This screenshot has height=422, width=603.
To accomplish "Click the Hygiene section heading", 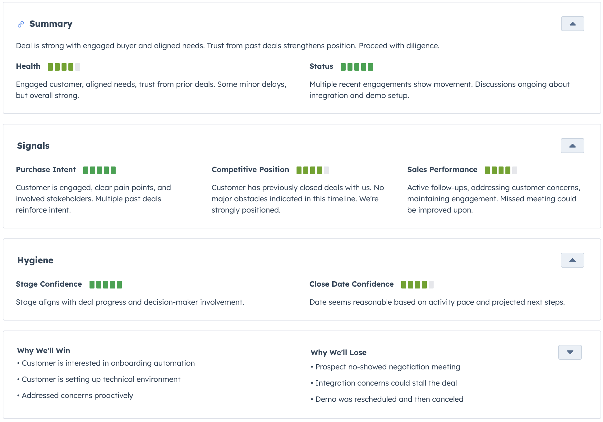I will [x=35, y=260].
